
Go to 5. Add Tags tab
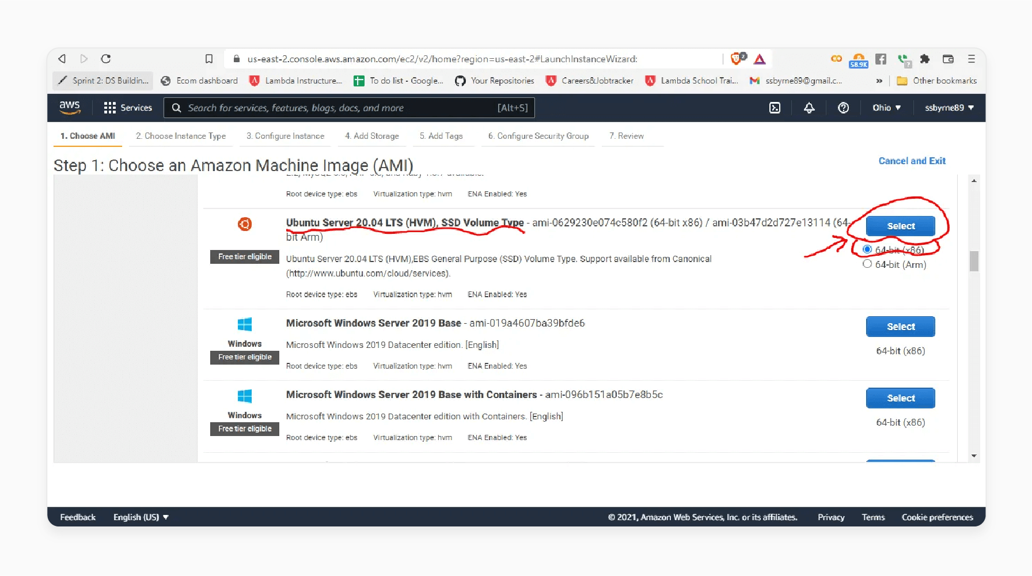(441, 136)
